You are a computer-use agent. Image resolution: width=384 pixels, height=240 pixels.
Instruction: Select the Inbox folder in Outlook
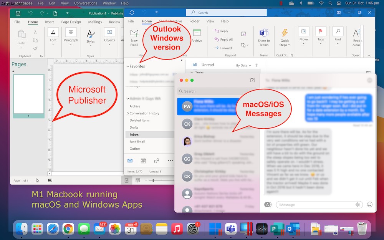pyautogui.click(x=150, y=134)
